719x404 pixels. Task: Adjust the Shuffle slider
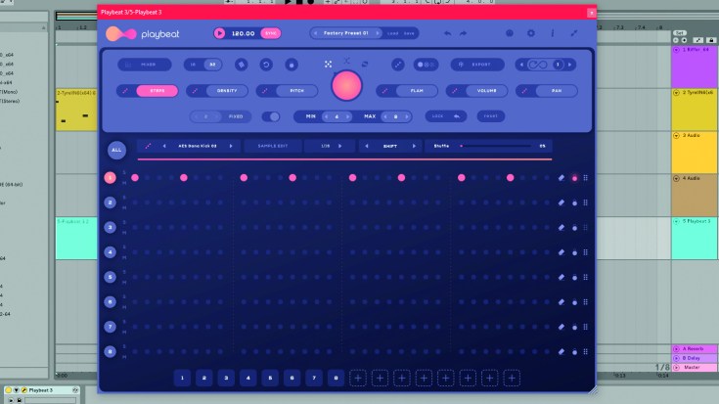point(496,146)
